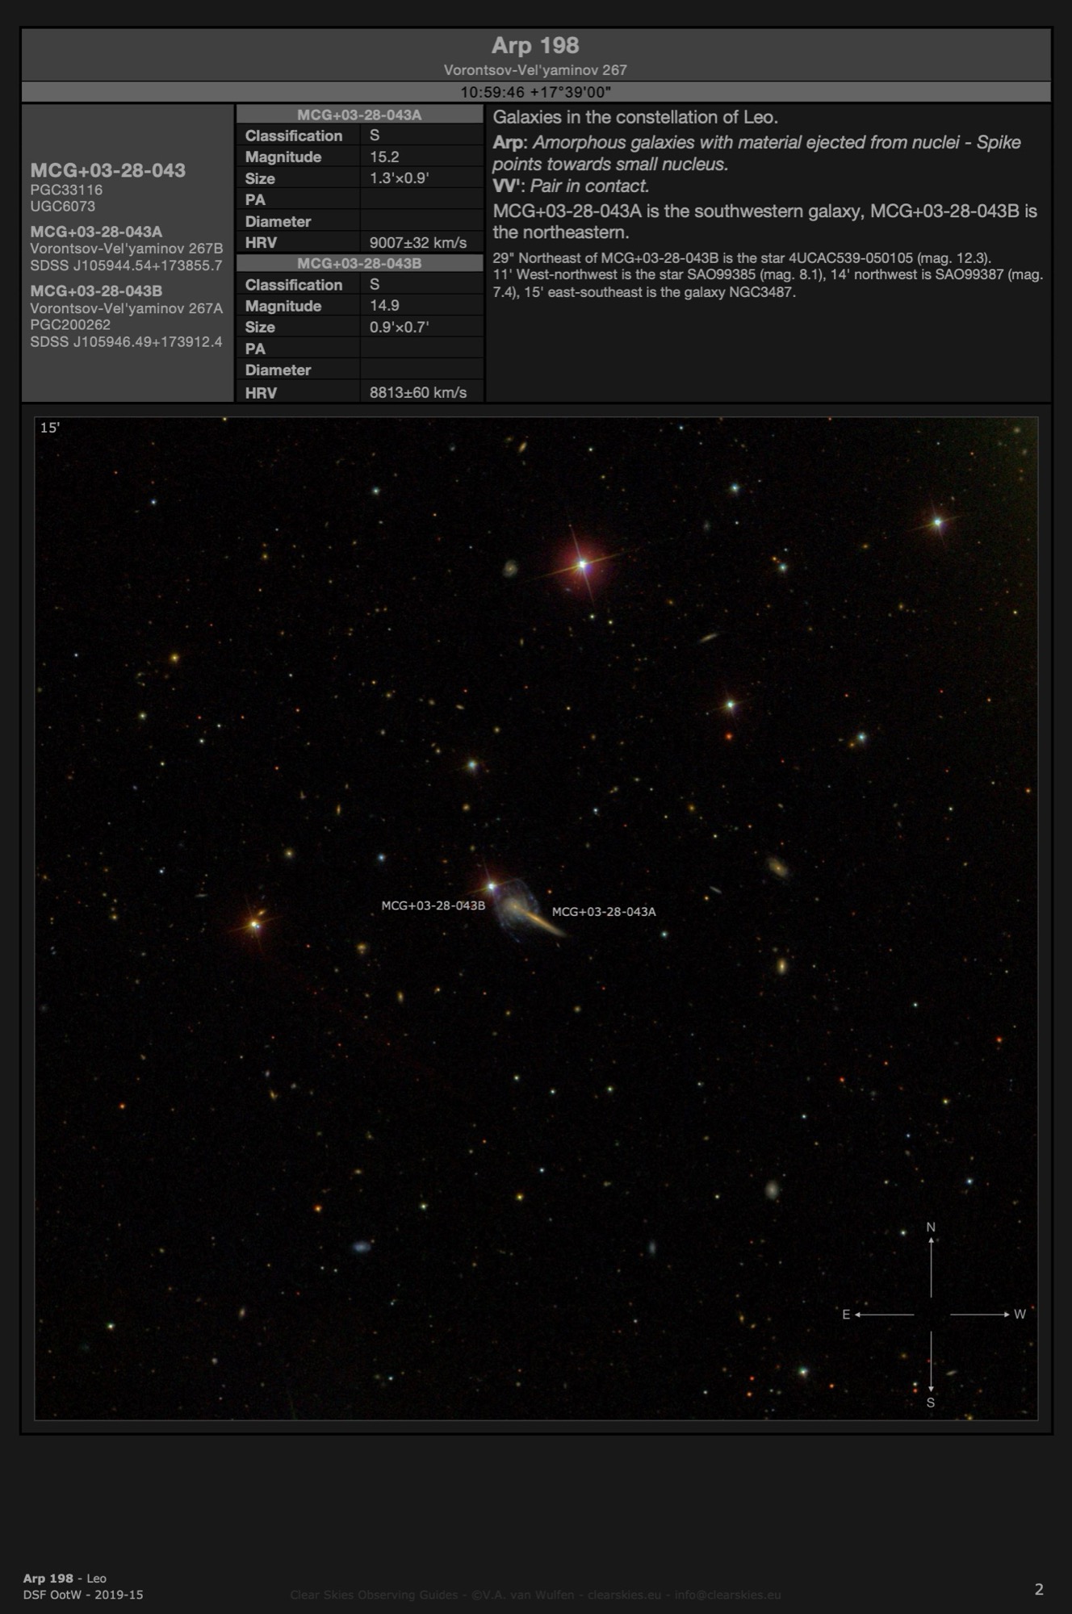Screen dimensions: 1072x1614
Task: Click the page number 2 in footer
Action: click(x=1039, y=1589)
